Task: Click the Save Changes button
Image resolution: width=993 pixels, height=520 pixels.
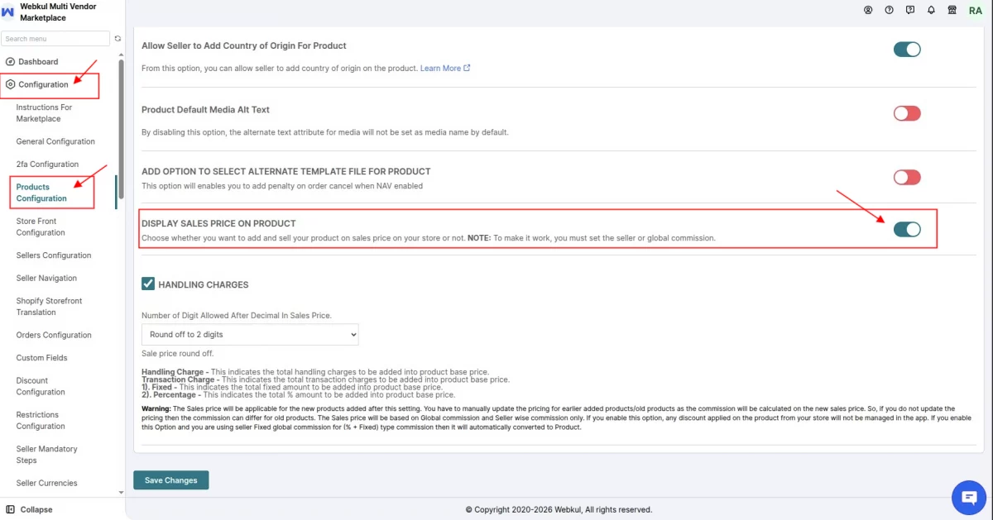Action: [171, 480]
